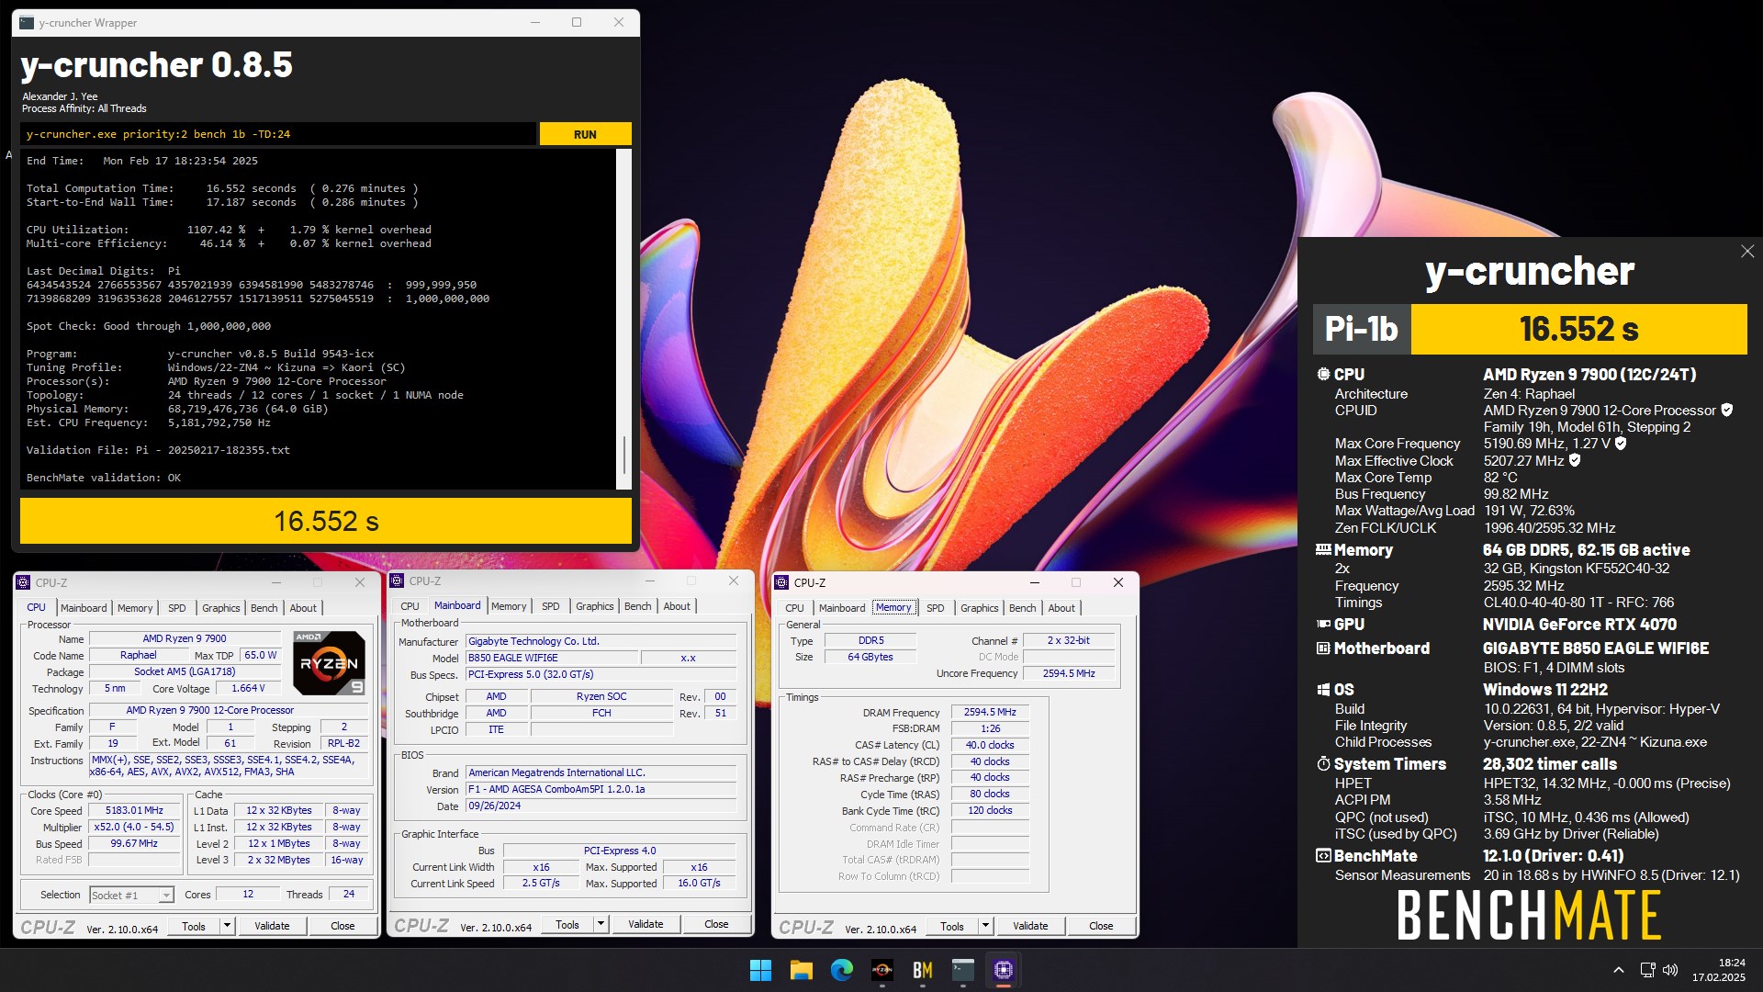Click the y-cruncher command line field
The width and height of the screenshot is (1763, 992).
point(278,134)
